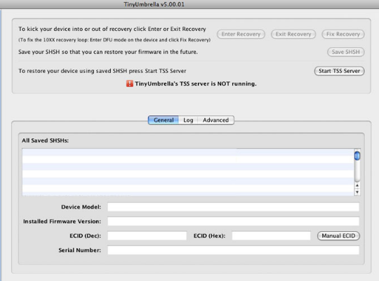Click the SHSH list scroll up arrow
This screenshot has width=379, height=281.
point(357,185)
